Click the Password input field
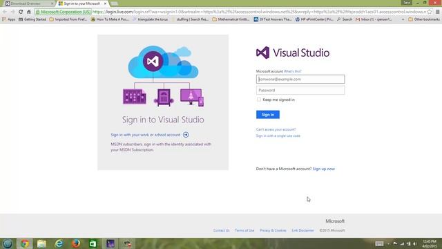This screenshot has height=249, width=442. pyautogui.click(x=300, y=91)
